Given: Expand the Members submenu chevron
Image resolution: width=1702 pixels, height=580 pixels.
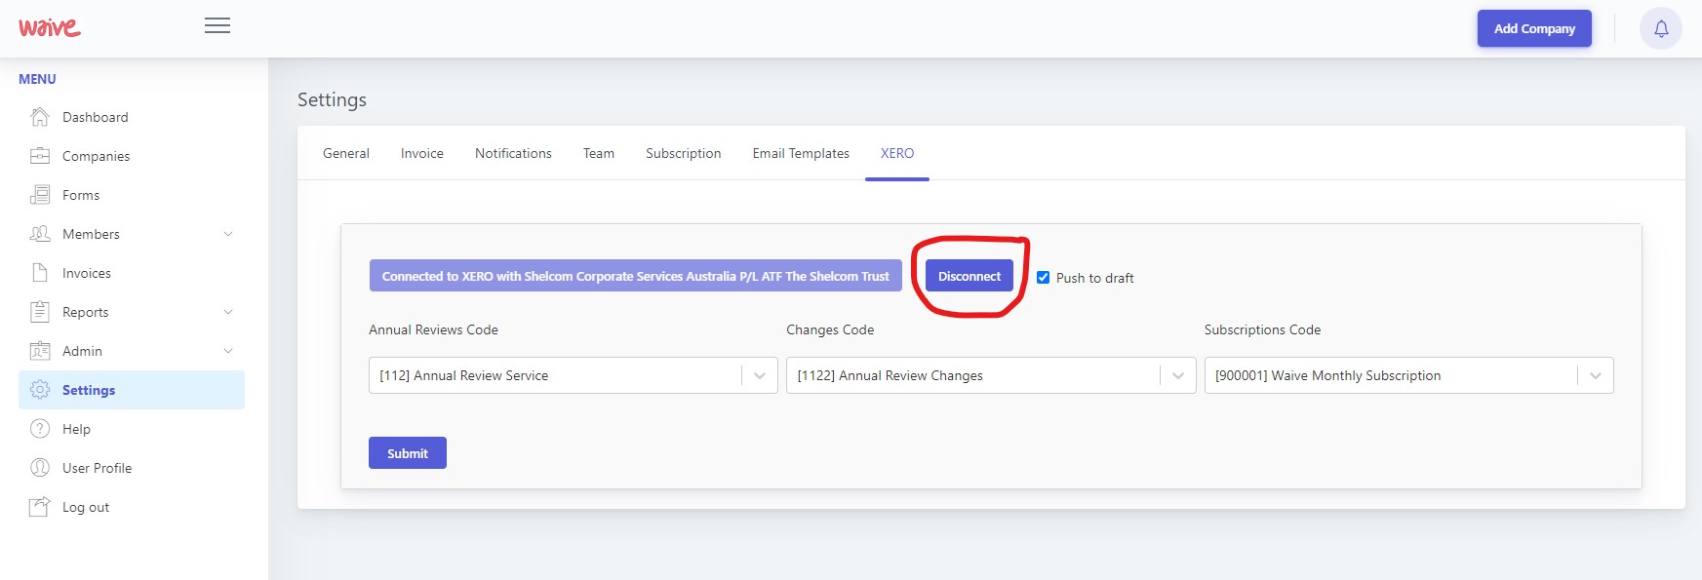Looking at the screenshot, I should coord(228,234).
